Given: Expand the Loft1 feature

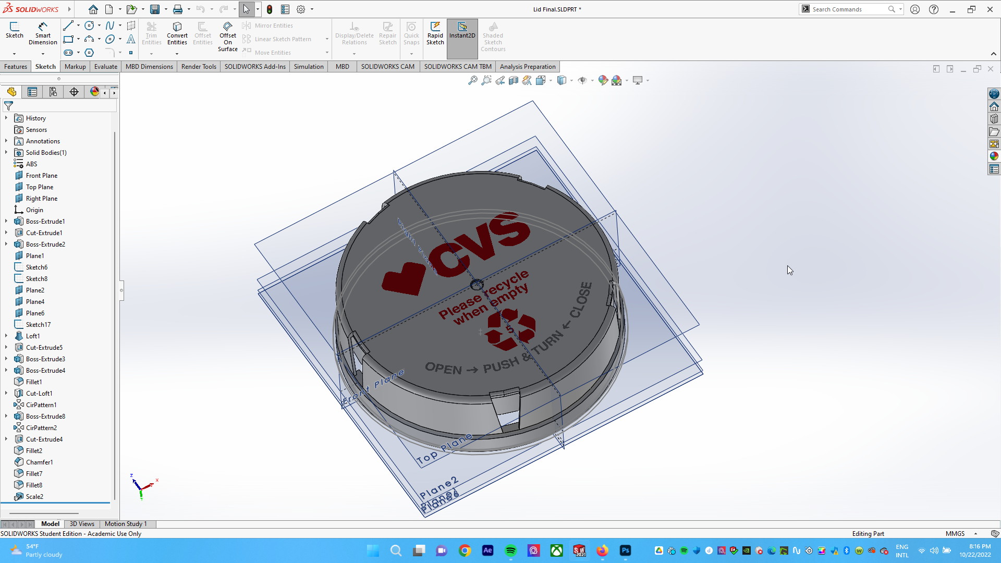Looking at the screenshot, I should (6, 336).
